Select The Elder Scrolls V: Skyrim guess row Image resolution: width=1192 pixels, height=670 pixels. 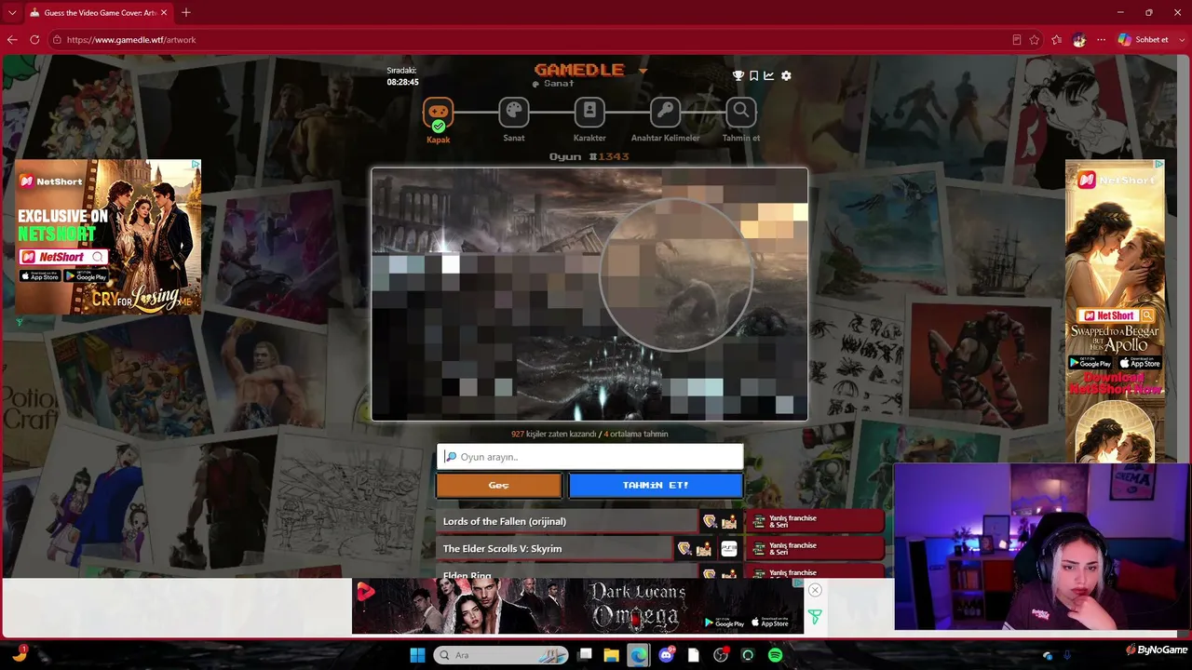pyautogui.click(x=554, y=549)
